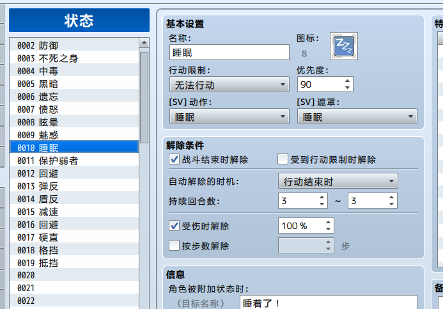Decrease 优先度 value with down arrow
The height and width of the screenshot is (309, 443).
tap(347, 88)
